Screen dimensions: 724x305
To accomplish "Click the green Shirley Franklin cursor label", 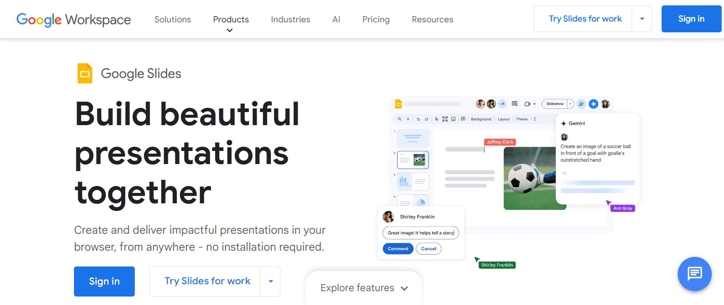I will (497, 265).
